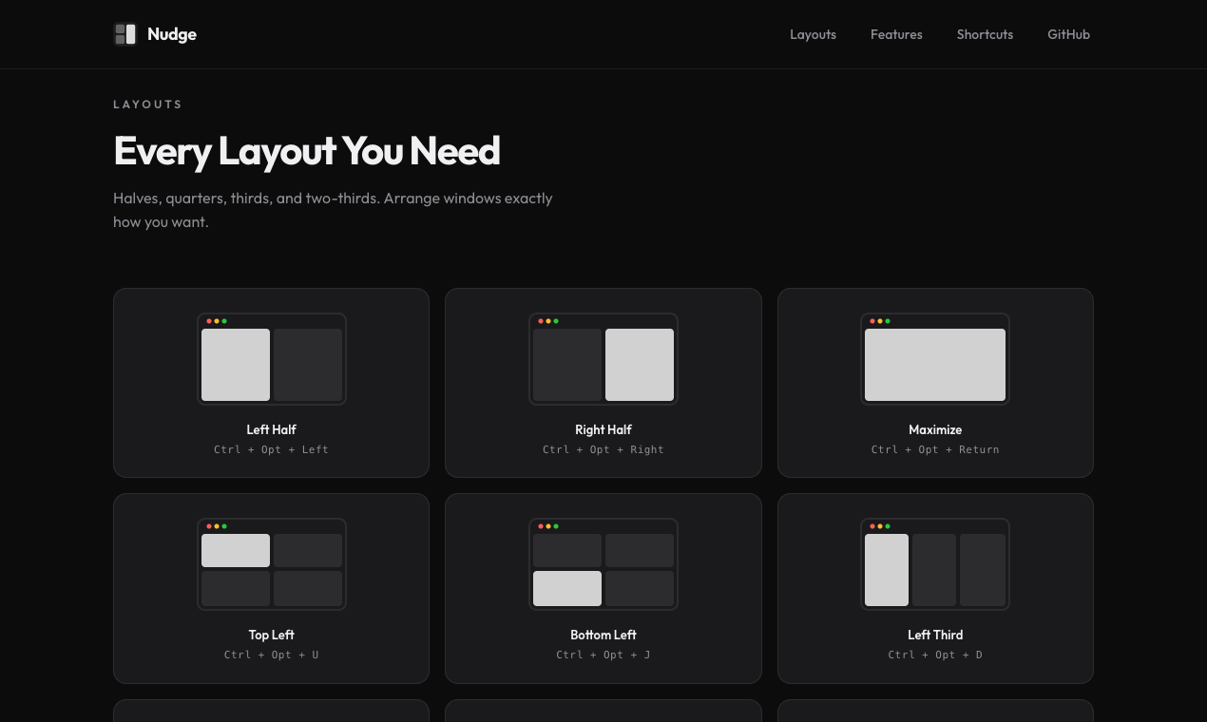Click the 'Ctrl + Opt + Return' shortcut text

pyautogui.click(x=935, y=449)
